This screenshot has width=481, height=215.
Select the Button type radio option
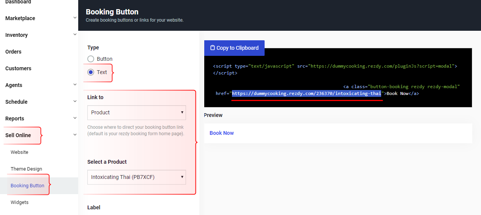pos(91,59)
